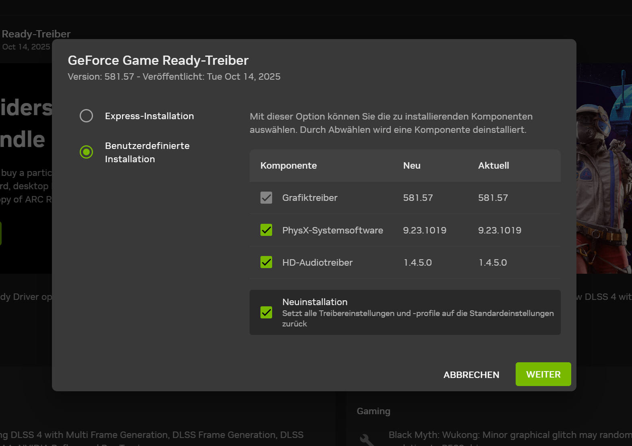632x446 pixels.
Task: Click the character artwork in the background page
Action: pyautogui.click(x=604, y=169)
